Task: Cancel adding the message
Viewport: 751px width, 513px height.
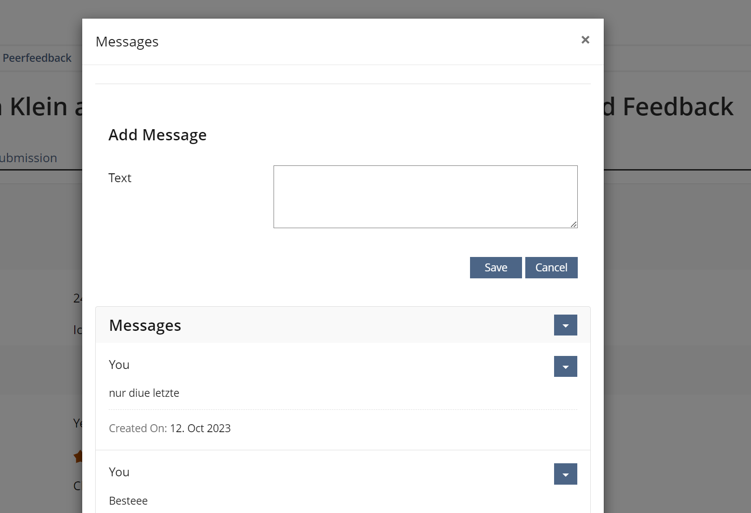Action: (551, 268)
